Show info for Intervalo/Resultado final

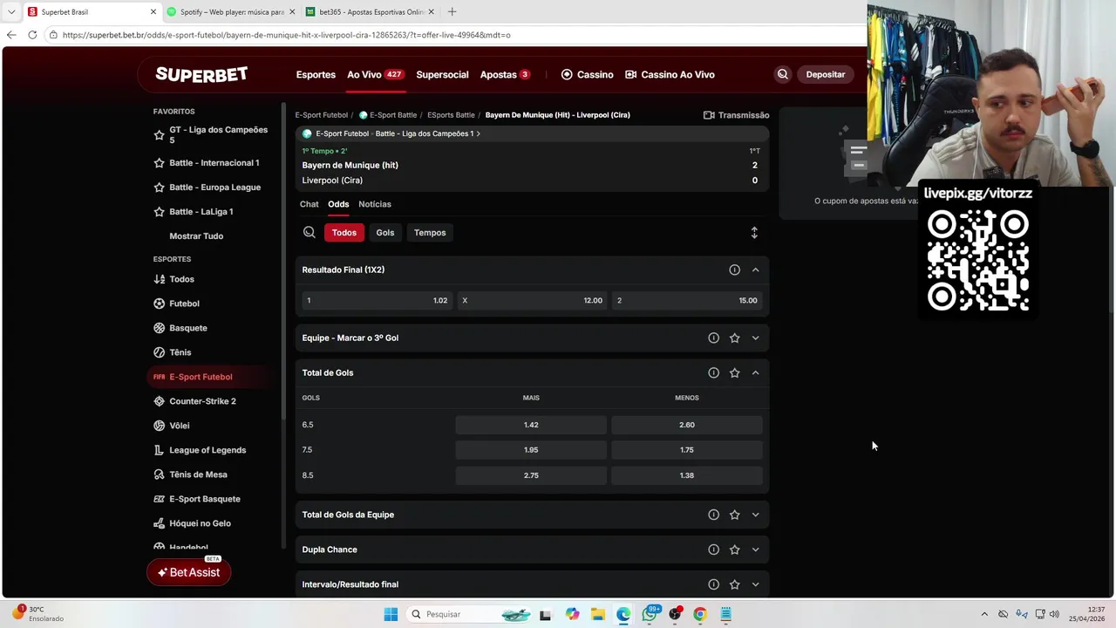point(713,584)
